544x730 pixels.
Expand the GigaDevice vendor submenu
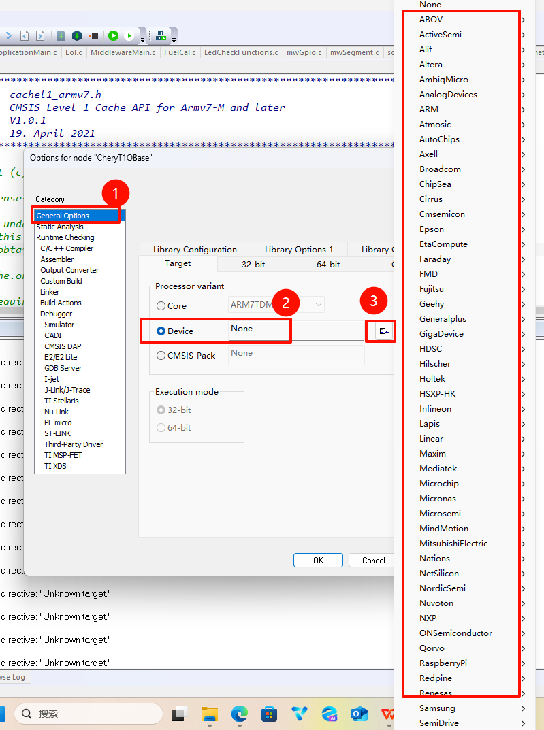pos(466,334)
